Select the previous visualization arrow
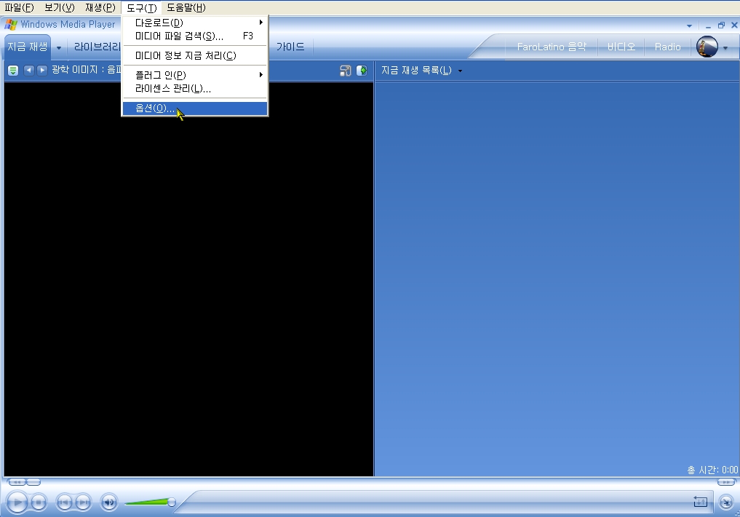 [x=29, y=70]
